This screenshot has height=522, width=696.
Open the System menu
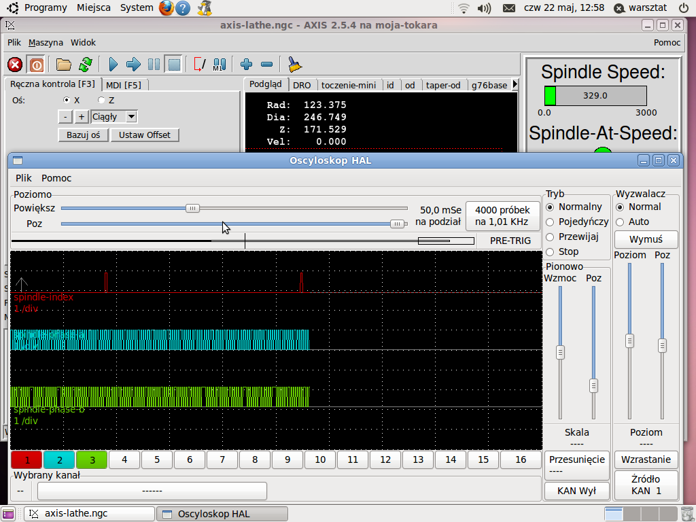137,8
